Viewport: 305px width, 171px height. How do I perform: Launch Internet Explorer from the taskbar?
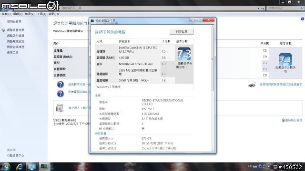point(20,167)
